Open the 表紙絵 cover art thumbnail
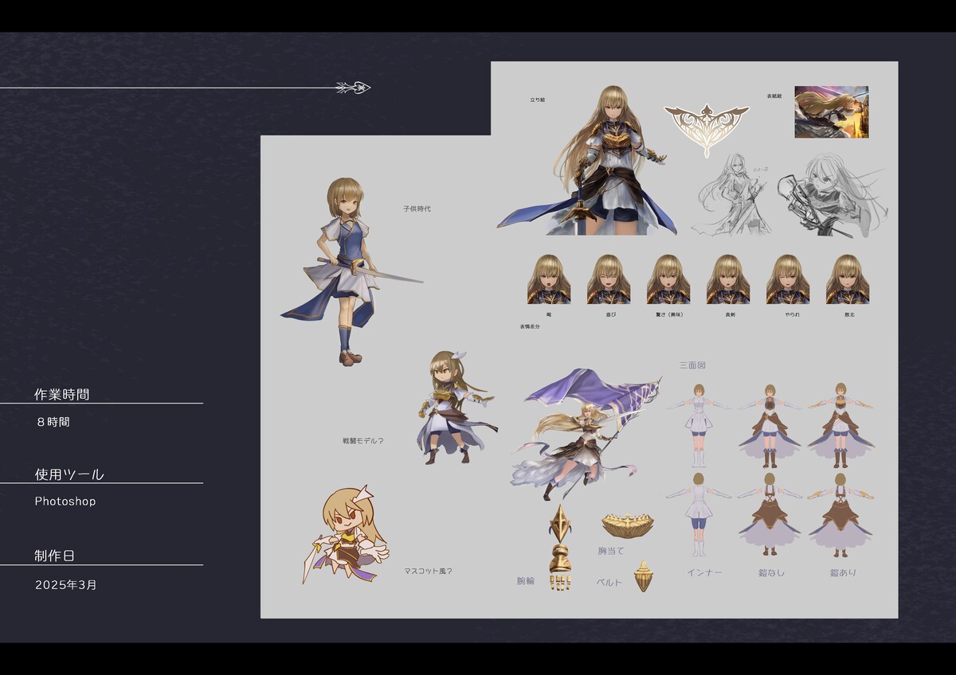The height and width of the screenshot is (675, 956). click(831, 112)
